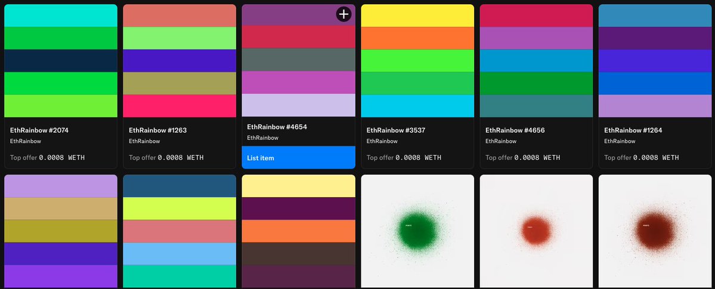Select the EthRainbow #3537 artwork image
The image size is (715, 289).
(x=417, y=61)
